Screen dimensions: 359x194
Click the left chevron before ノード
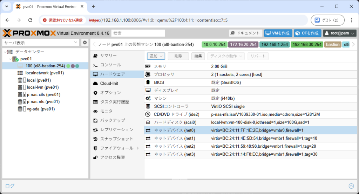click(94, 45)
